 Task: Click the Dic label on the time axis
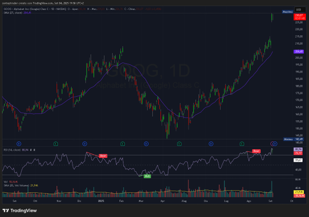point(79,201)
